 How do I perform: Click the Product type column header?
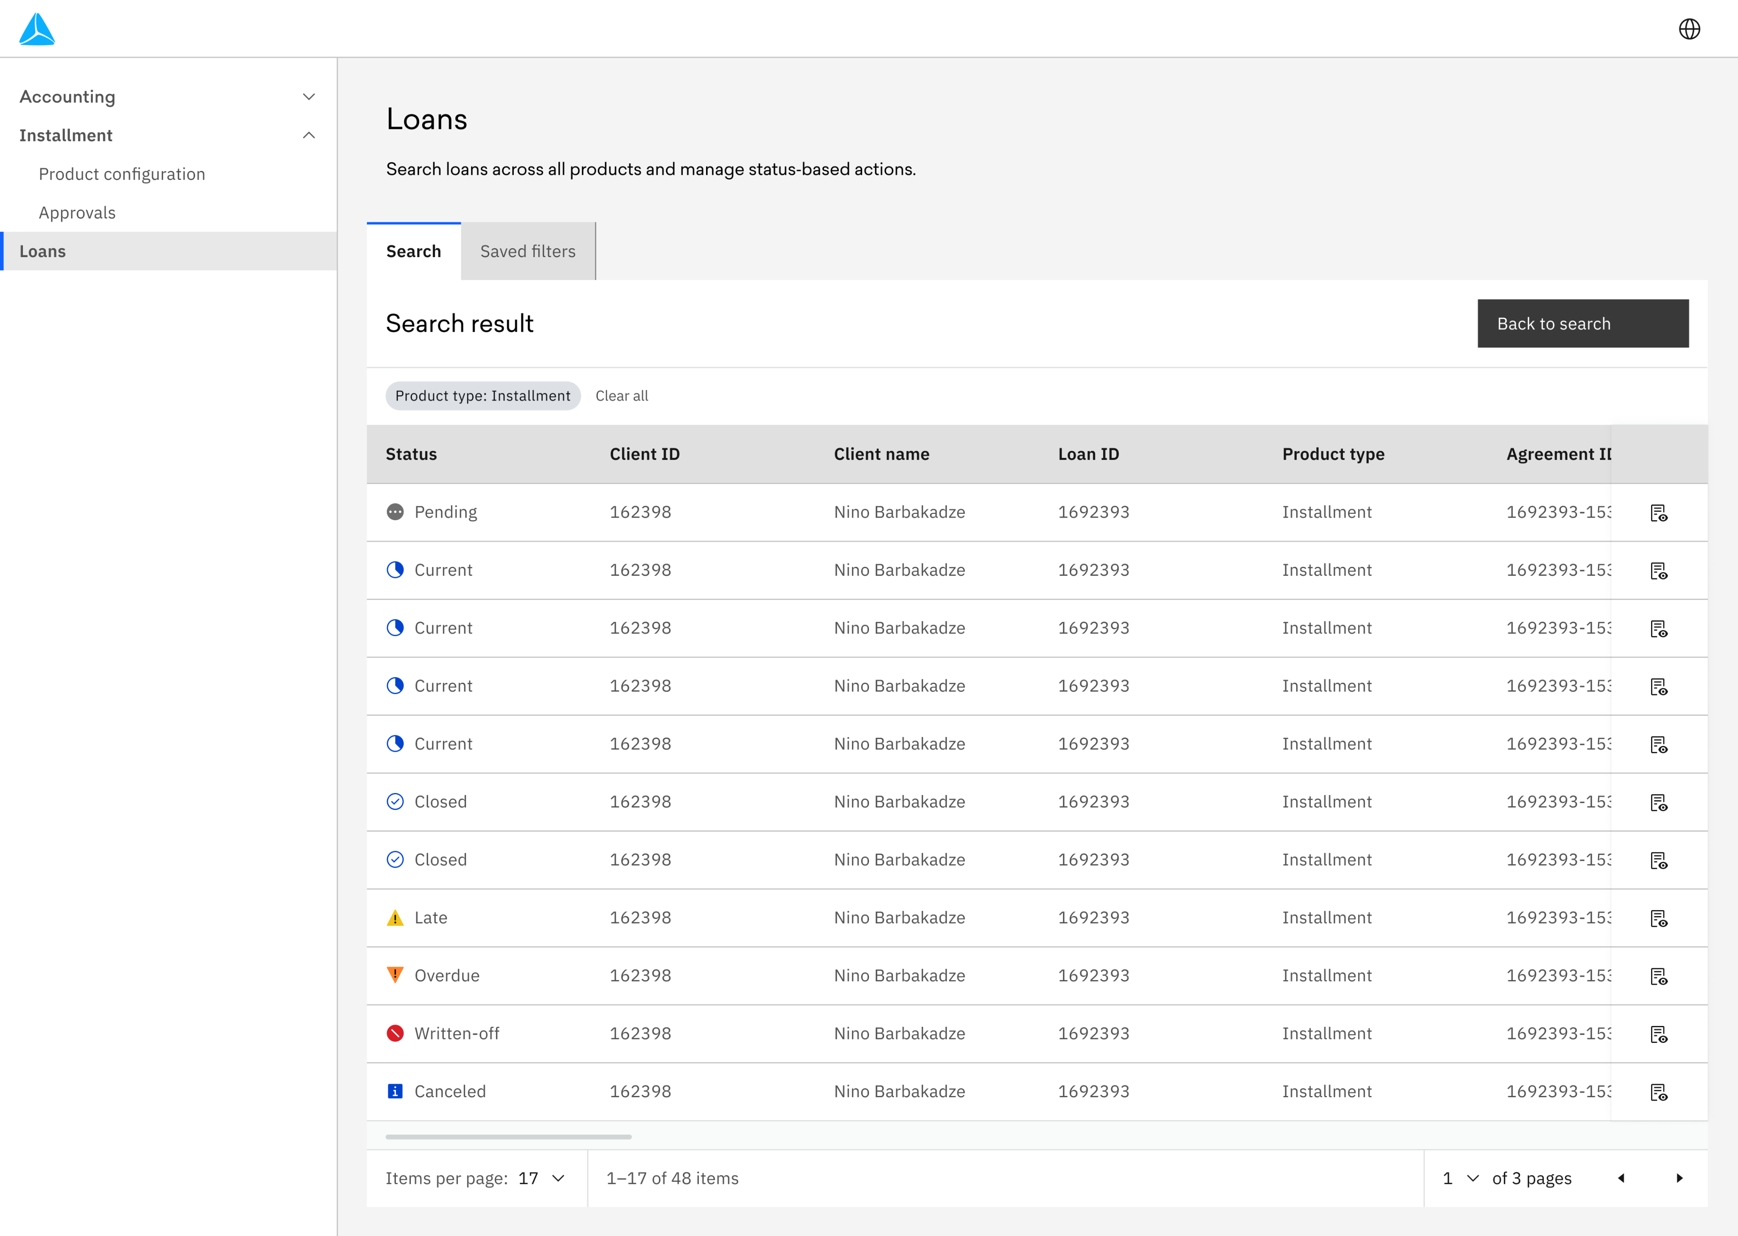(1333, 454)
